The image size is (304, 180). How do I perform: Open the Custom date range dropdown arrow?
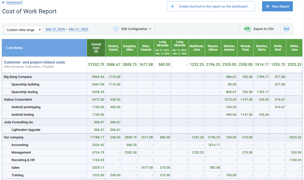(40, 30)
